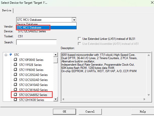The image size is (154, 116).
Task: Click chip icon beside STC12H1K08 Series
Action: tap(15, 99)
